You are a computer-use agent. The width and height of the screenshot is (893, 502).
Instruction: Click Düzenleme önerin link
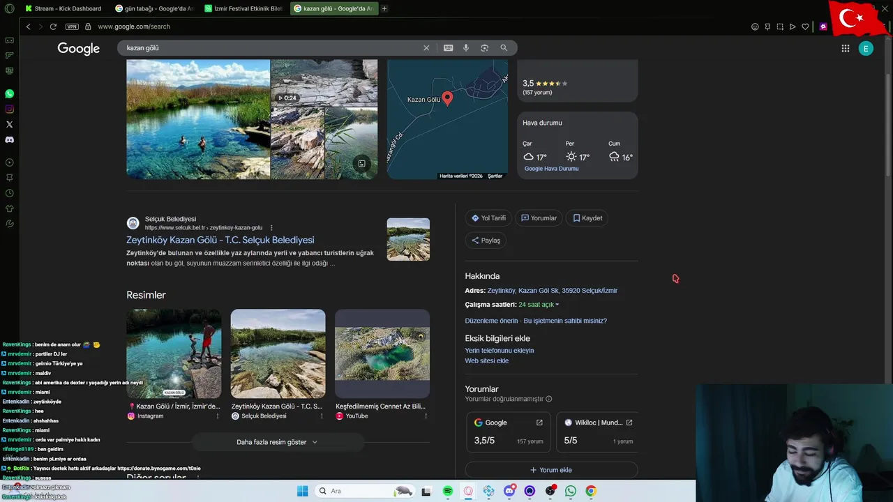click(492, 321)
